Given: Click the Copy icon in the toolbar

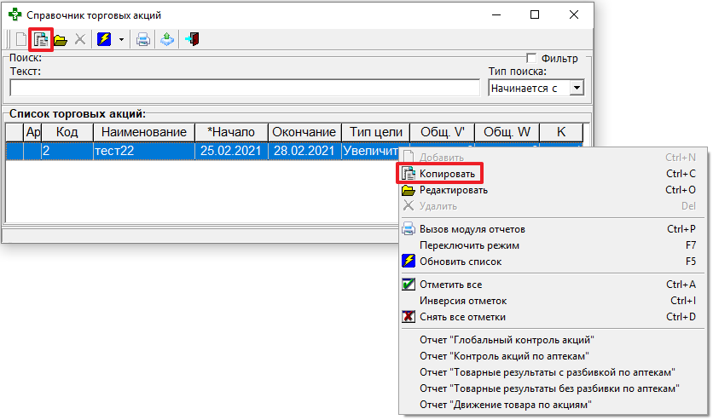Looking at the screenshot, I should pos(40,39).
